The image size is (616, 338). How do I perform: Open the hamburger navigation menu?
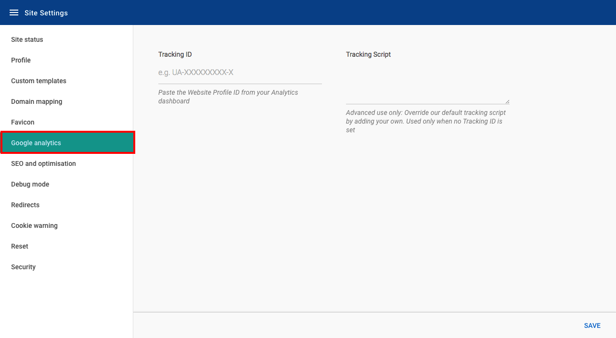point(14,13)
